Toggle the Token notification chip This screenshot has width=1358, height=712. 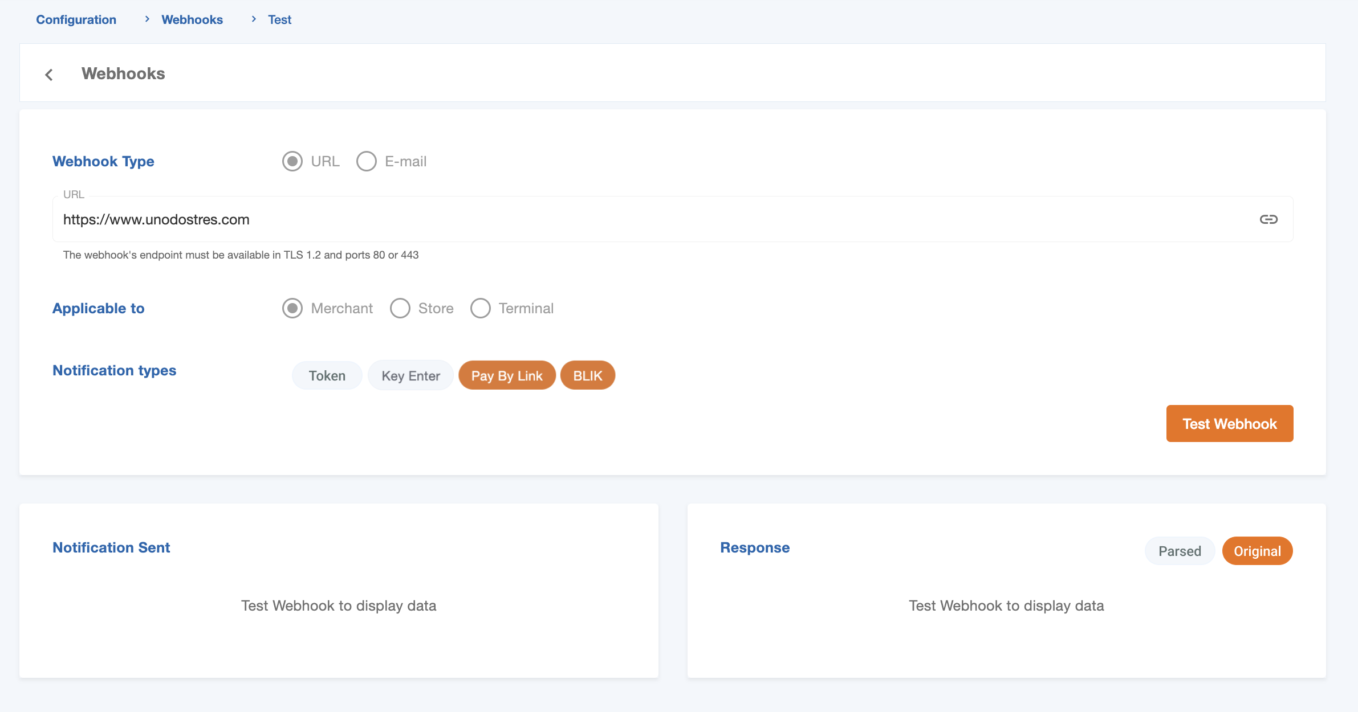[327, 376]
